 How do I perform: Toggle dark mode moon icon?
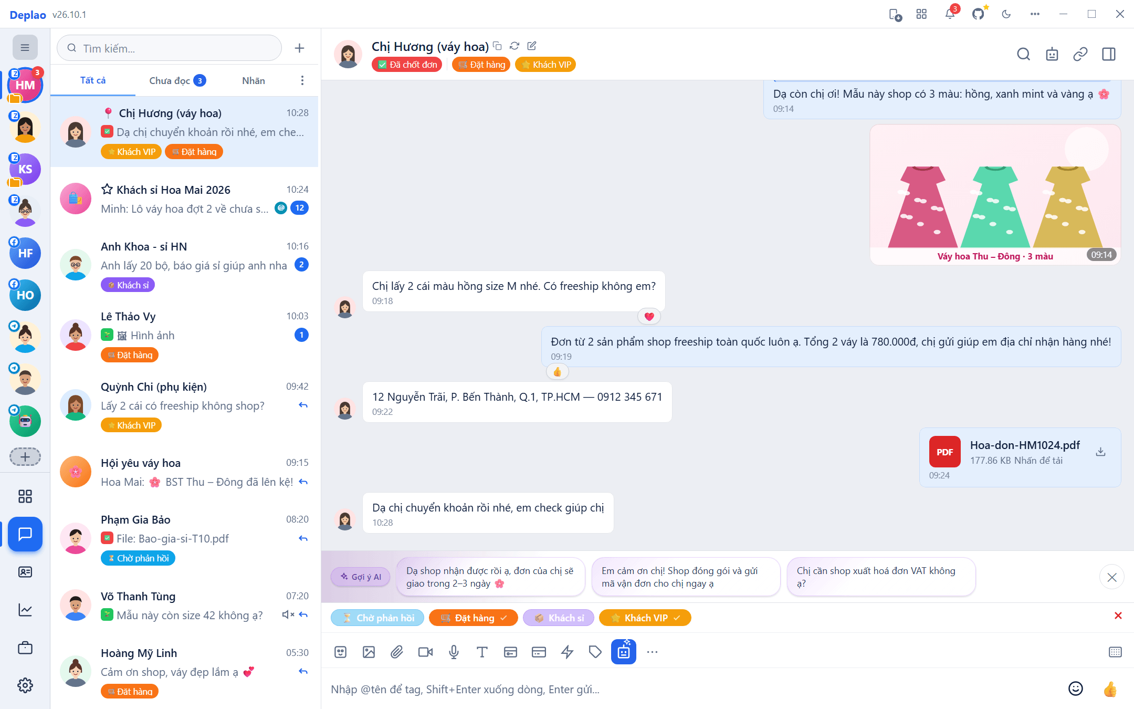[x=1006, y=14]
